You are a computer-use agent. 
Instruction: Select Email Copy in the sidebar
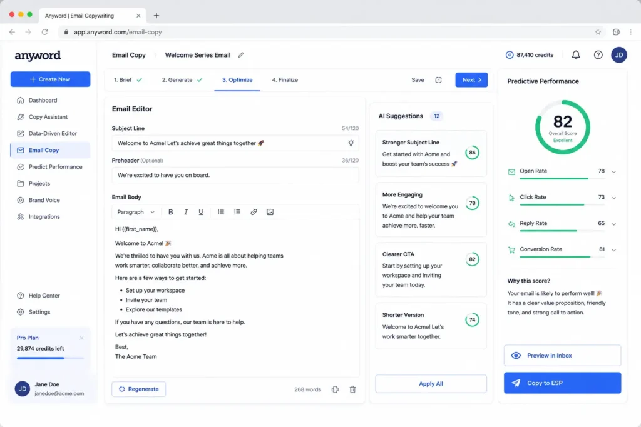click(50, 150)
